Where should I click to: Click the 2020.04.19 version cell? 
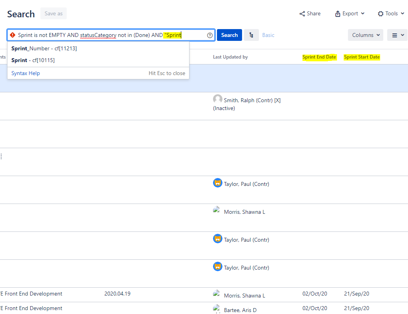[117, 294]
